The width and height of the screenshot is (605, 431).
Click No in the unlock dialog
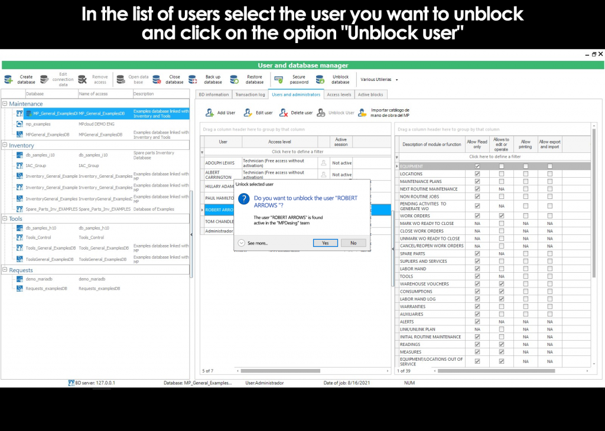click(x=353, y=243)
